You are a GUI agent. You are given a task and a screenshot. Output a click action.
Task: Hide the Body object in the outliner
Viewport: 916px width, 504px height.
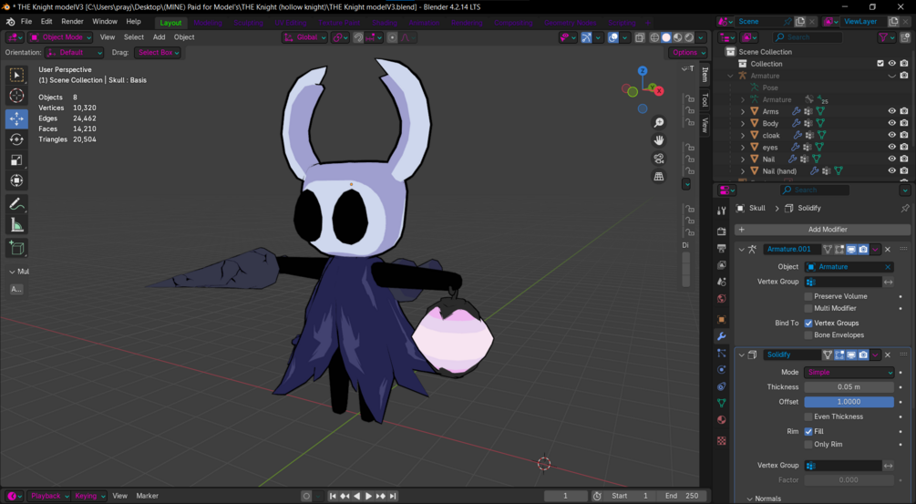tap(892, 123)
